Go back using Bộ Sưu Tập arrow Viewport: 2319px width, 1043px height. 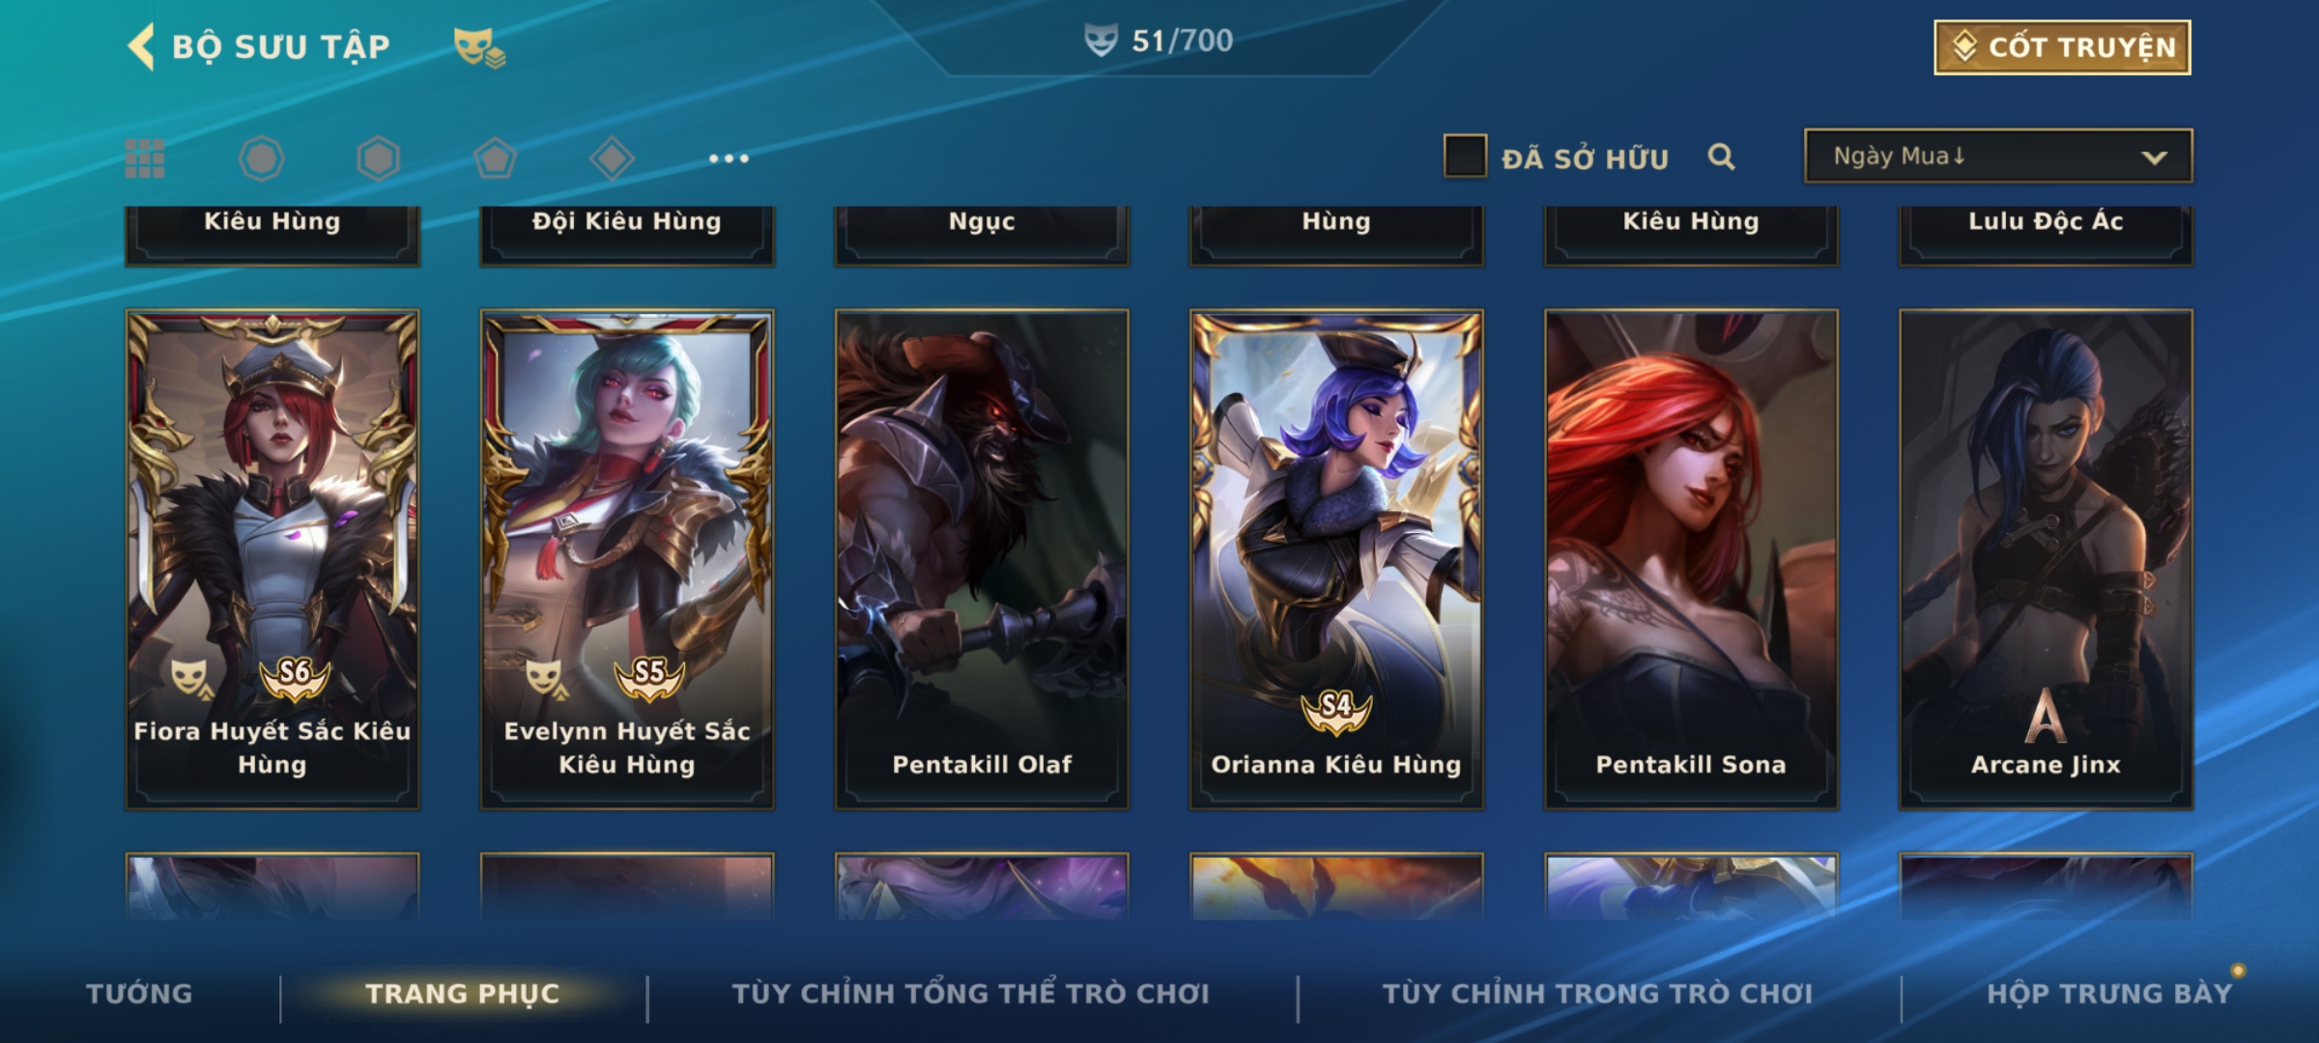[x=141, y=46]
